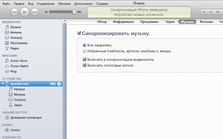The width and height of the screenshot is (223, 139).
Task: Switch to the Фильмы device tab
Action: (206, 22)
